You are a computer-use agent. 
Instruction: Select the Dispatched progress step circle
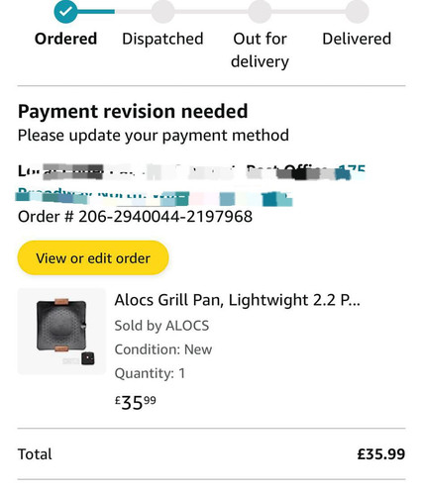point(162,12)
